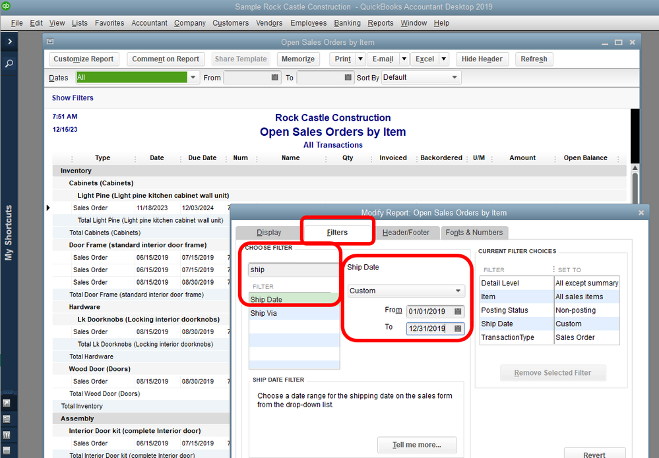Click the third shortcut icon at sidebar bottom
This screenshot has width=659, height=458.
[x=7, y=434]
